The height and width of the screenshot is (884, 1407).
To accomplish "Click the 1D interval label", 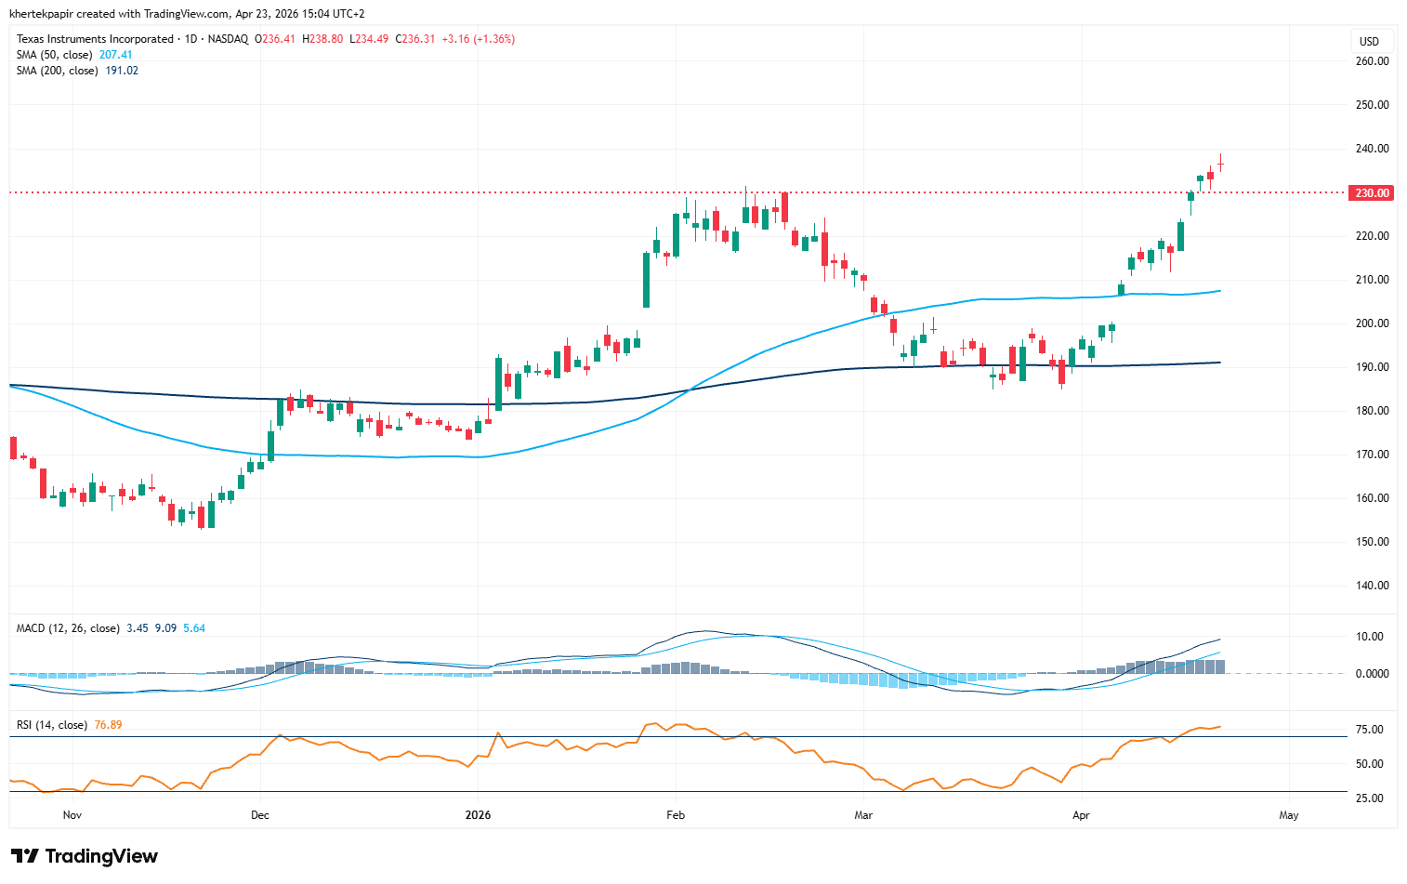I will tap(191, 39).
